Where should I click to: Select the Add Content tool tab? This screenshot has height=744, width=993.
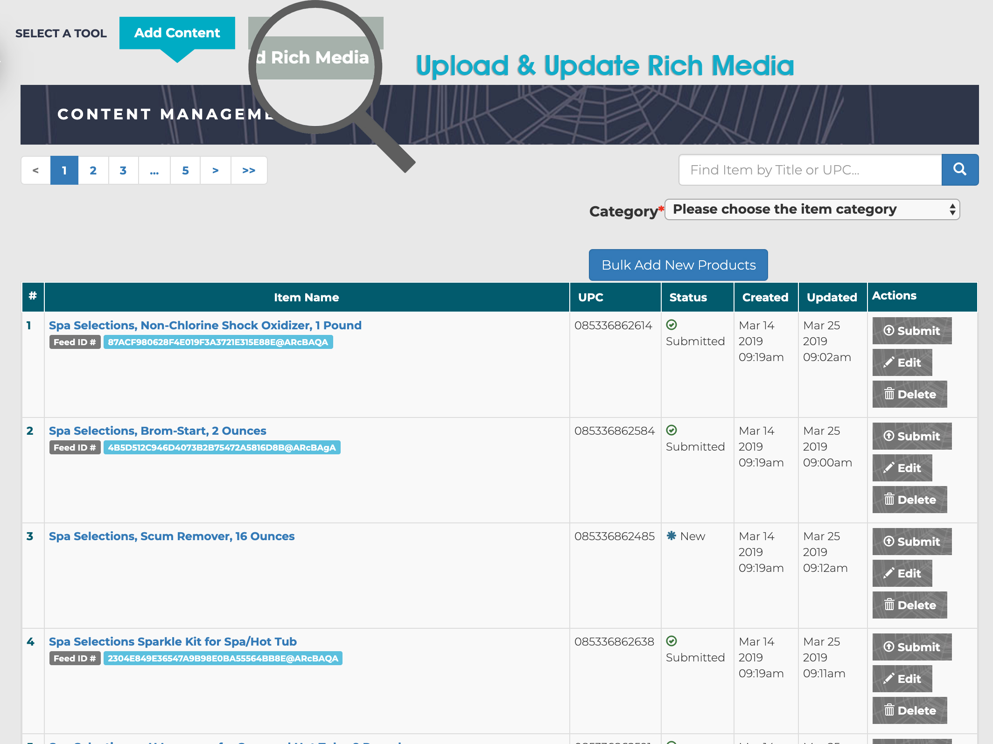[x=177, y=33]
